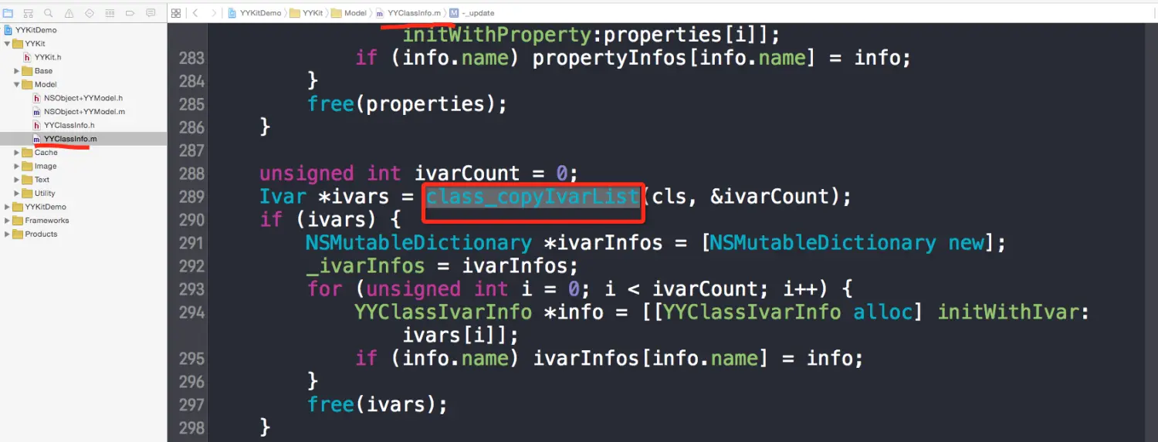
Task: Open the Test navigator diamond icon
Action: click(x=89, y=13)
